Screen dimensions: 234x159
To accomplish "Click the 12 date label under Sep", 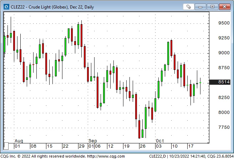I will [x=111, y=146].
